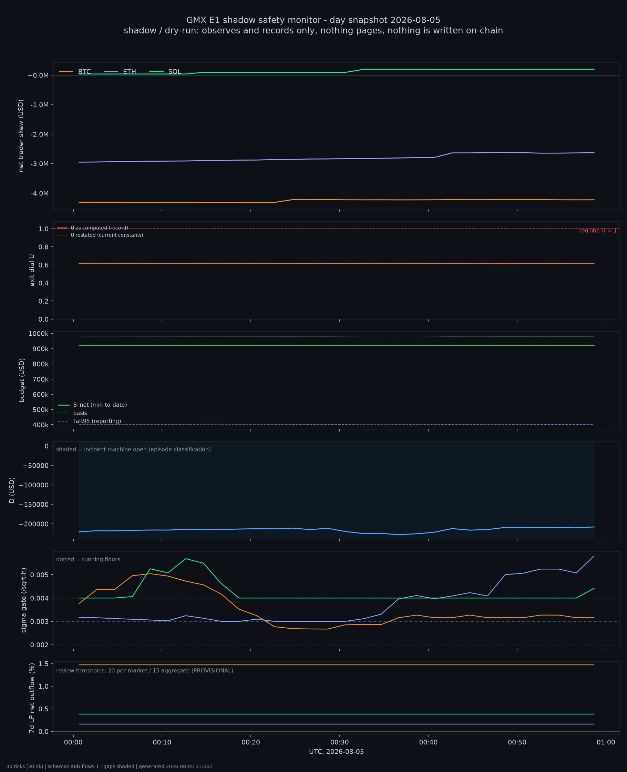
Task: Click the "900k" budget tick label
Action: coord(40,349)
